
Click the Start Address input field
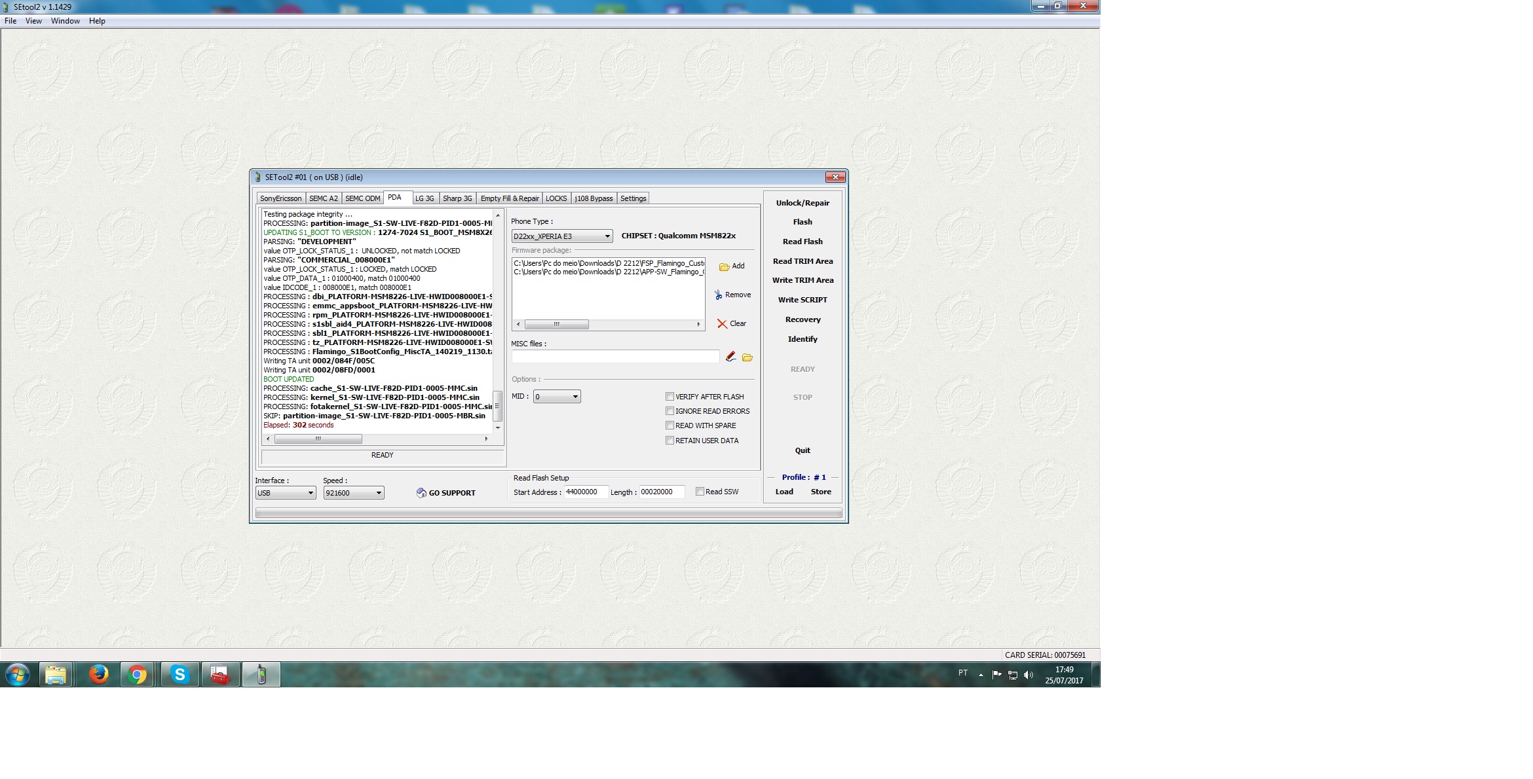pos(586,492)
